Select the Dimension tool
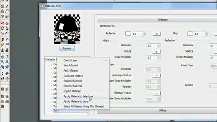The image size is (217, 122). pyautogui.click(x=7, y=40)
